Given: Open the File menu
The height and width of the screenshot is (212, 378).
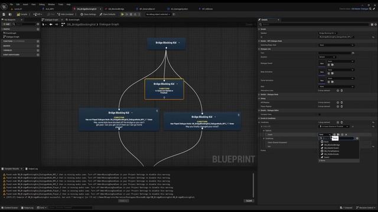Looking at the screenshot, I should [x=11, y=4].
